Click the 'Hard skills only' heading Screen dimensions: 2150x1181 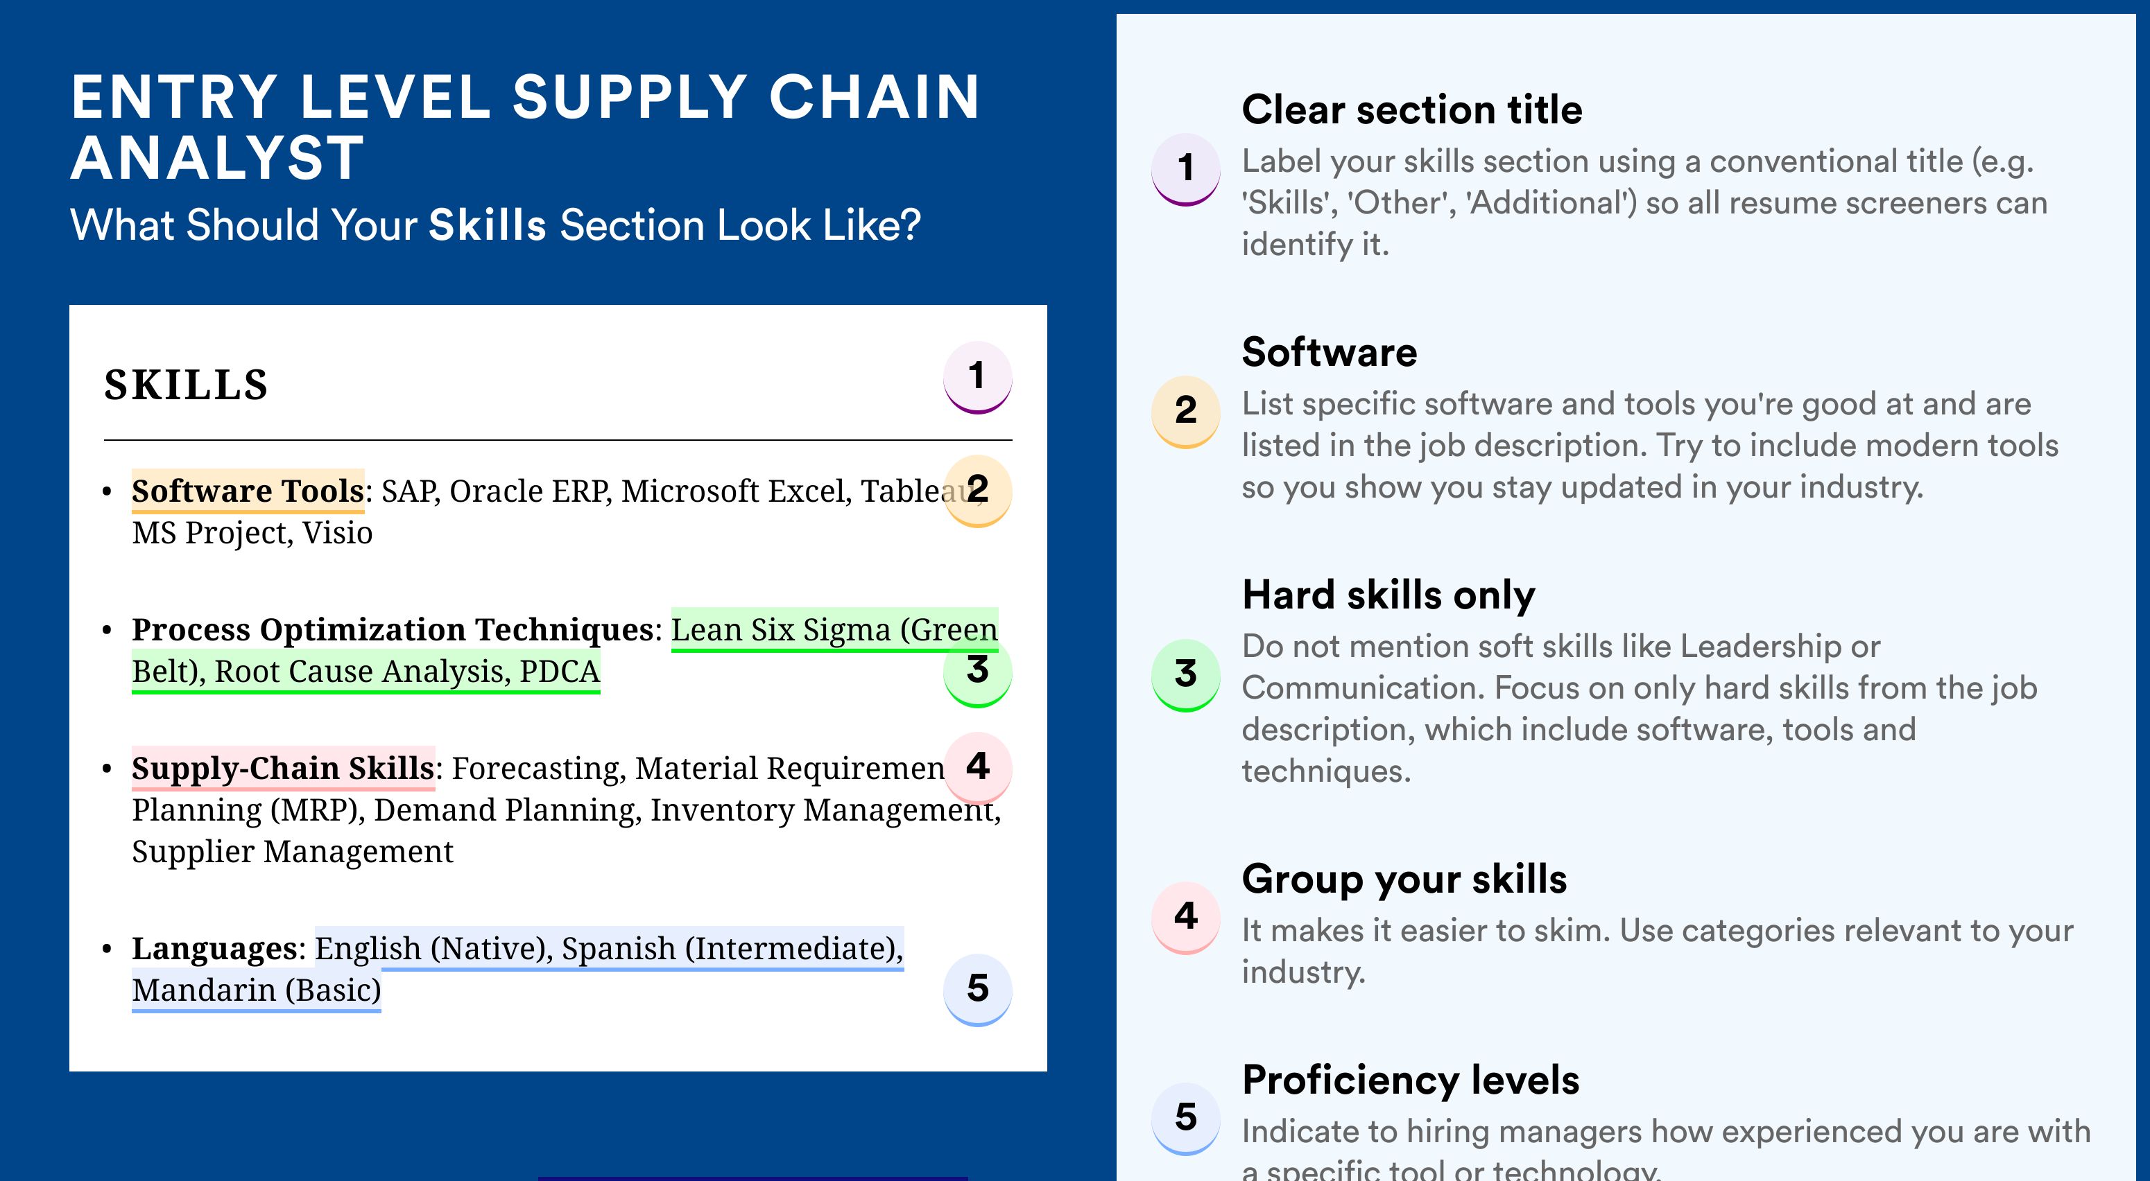tap(1388, 595)
